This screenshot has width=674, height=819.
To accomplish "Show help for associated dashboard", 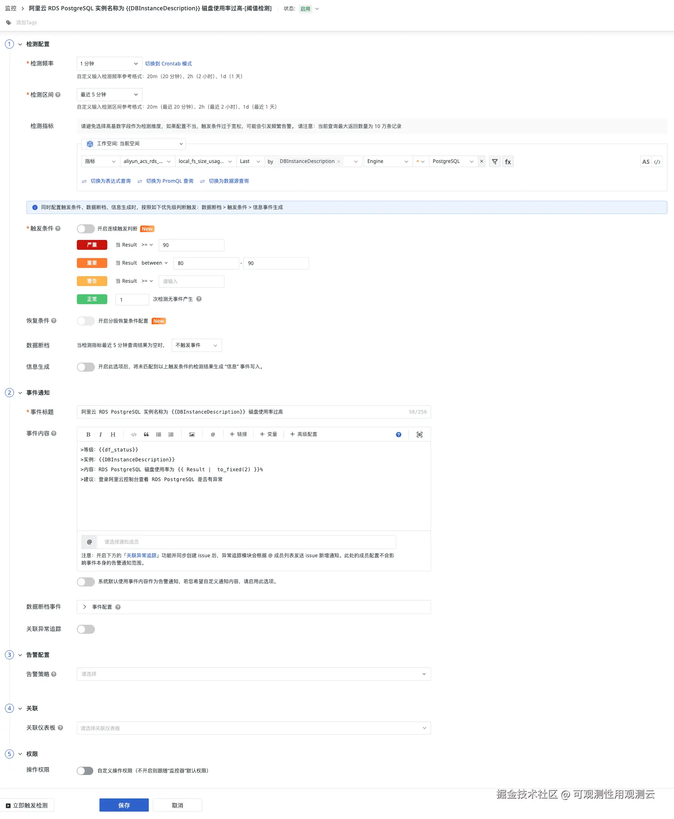I will point(60,728).
